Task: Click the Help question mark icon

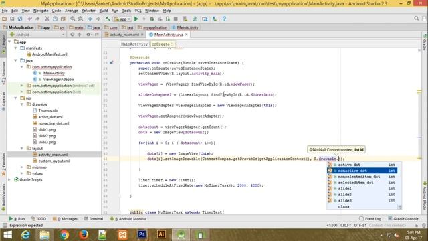Action: [224, 19]
